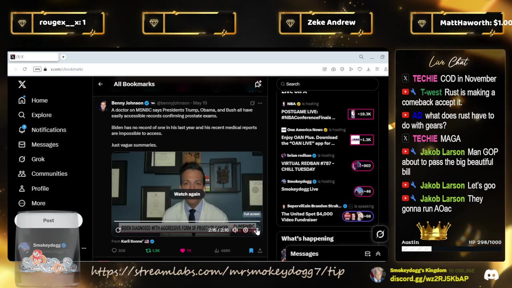Click the NBA +19.3K listeners badge
The height and width of the screenshot is (288, 512).
361,114
